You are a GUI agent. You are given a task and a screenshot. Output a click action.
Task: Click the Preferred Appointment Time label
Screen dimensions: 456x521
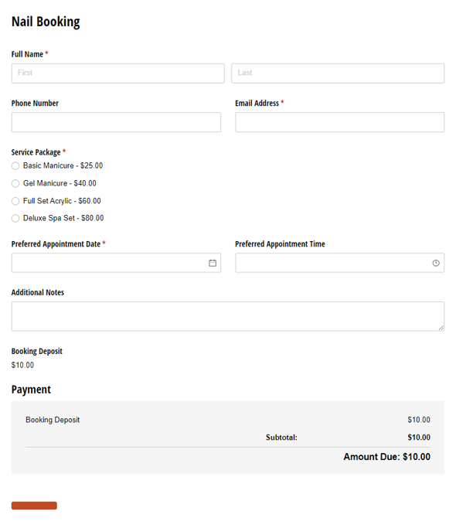point(280,244)
